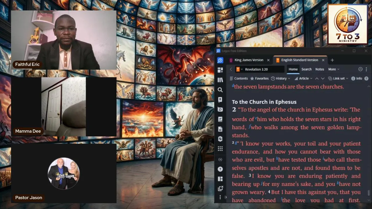Open the dashboard add-panel sidebar icon

point(220,70)
